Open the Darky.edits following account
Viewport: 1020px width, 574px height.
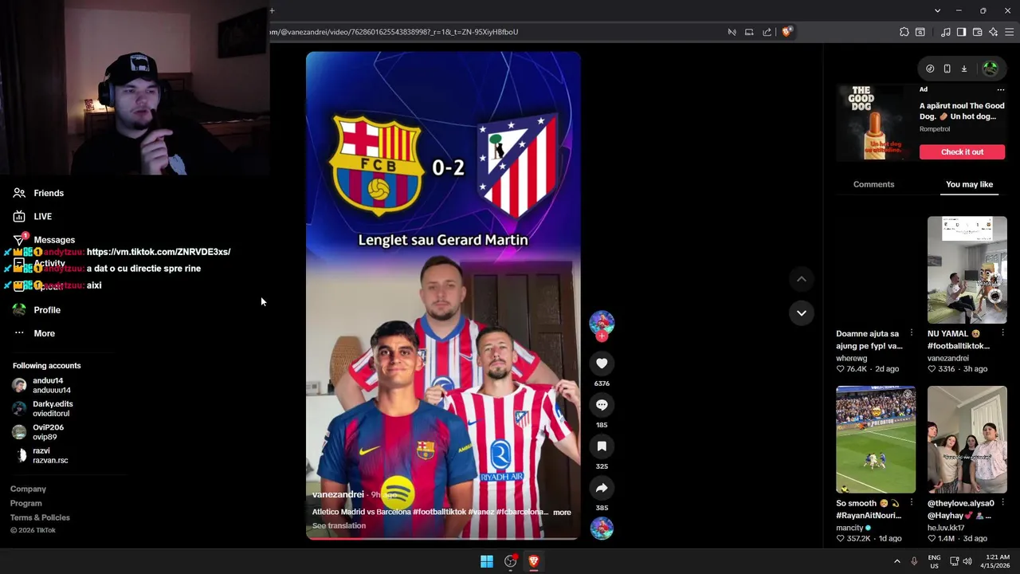(43, 408)
